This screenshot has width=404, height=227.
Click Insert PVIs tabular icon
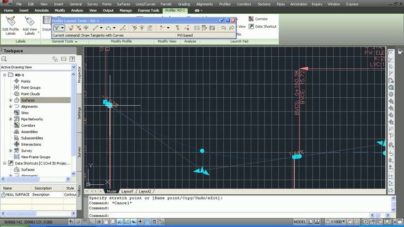click(134, 28)
